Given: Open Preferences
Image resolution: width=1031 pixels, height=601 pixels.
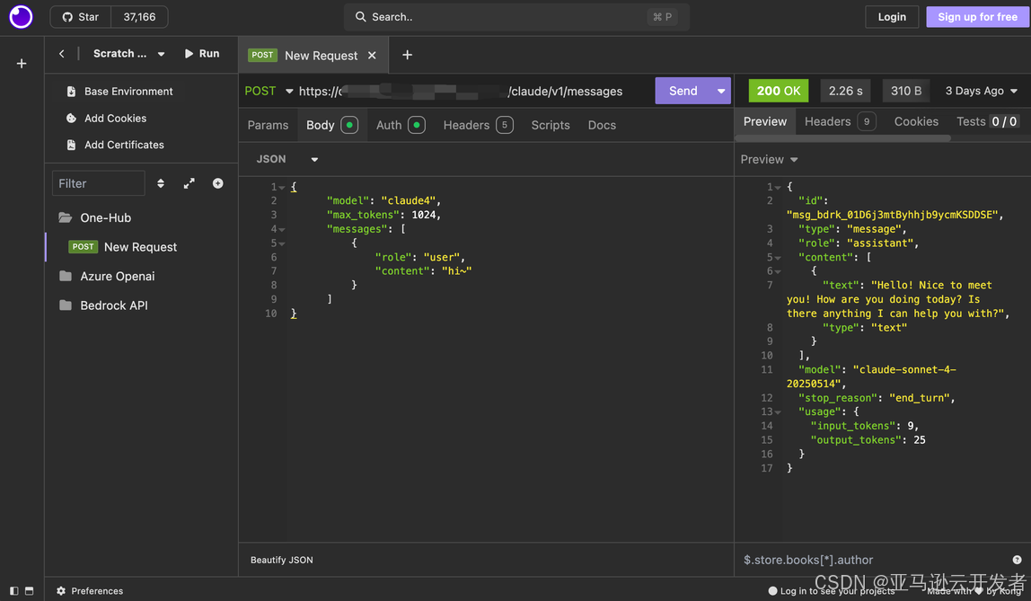Looking at the screenshot, I should [90, 591].
